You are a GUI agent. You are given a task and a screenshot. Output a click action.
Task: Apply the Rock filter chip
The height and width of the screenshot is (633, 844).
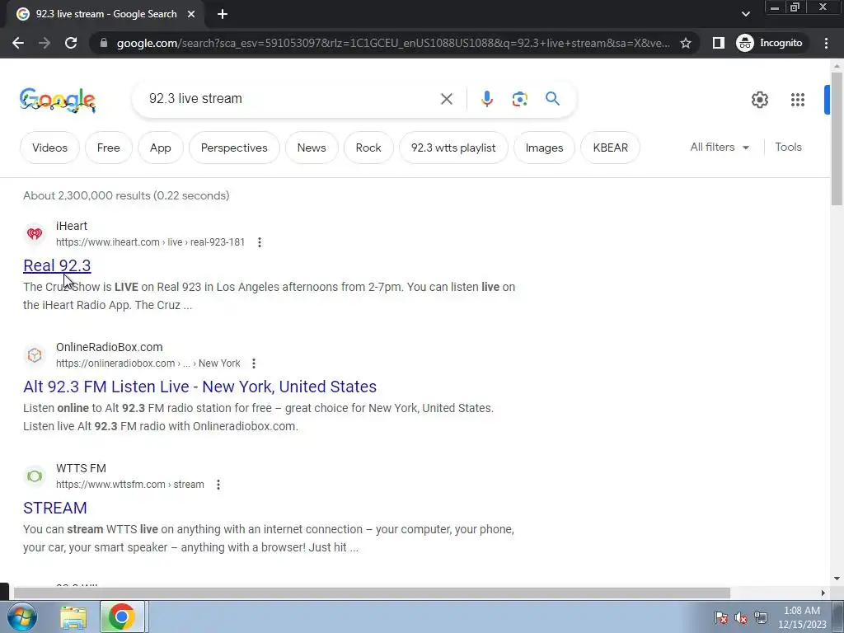pyautogui.click(x=368, y=148)
